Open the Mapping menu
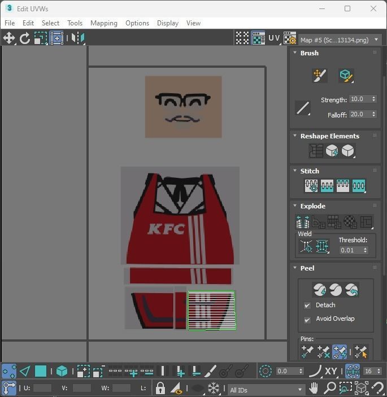387x397 pixels. point(104,23)
